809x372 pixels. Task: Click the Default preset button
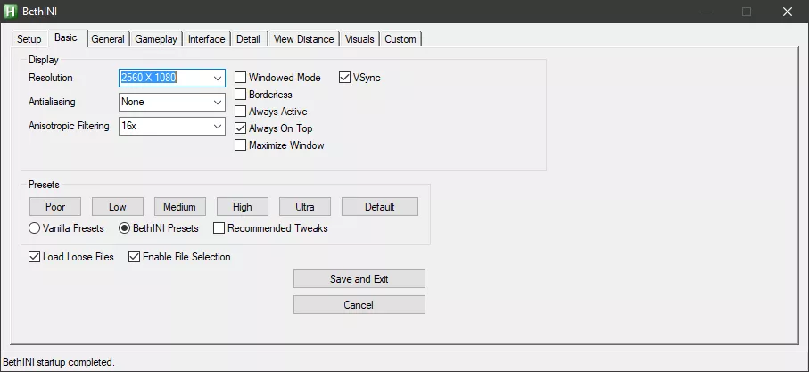click(x=380, y=207)
